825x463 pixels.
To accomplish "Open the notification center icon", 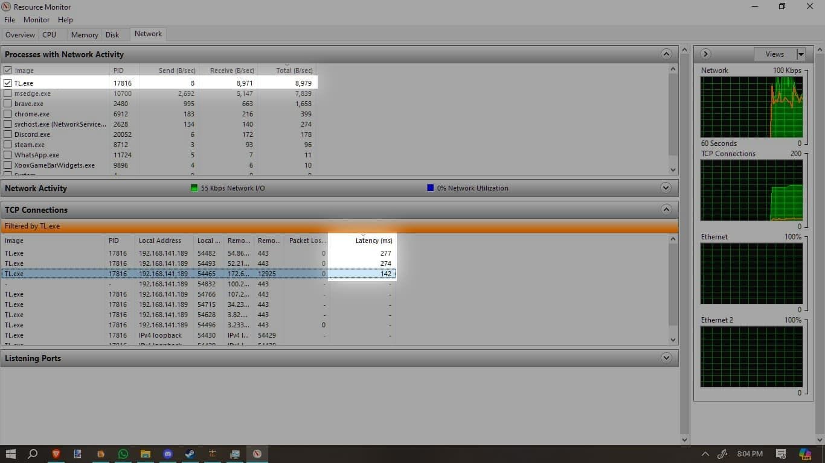I will [x=780, y=454].
